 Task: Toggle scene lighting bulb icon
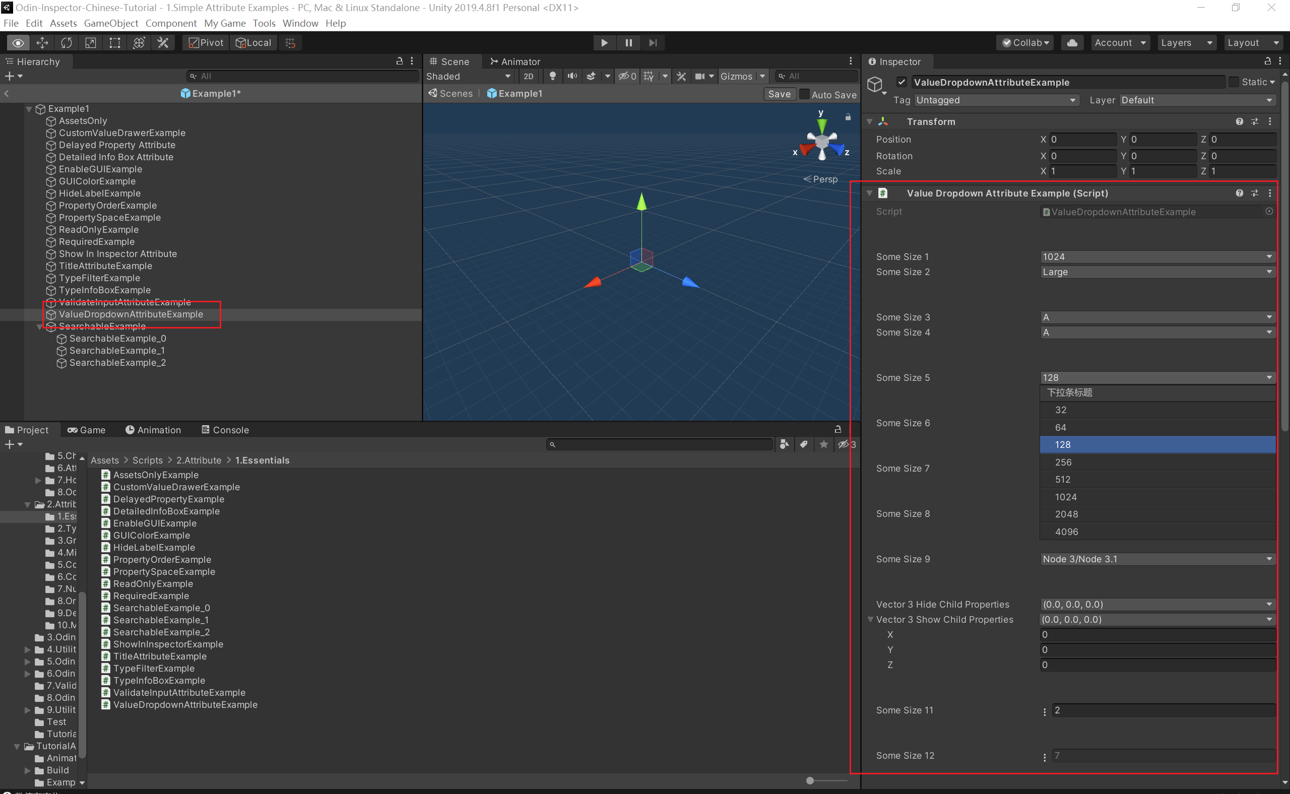click(552, 76)
